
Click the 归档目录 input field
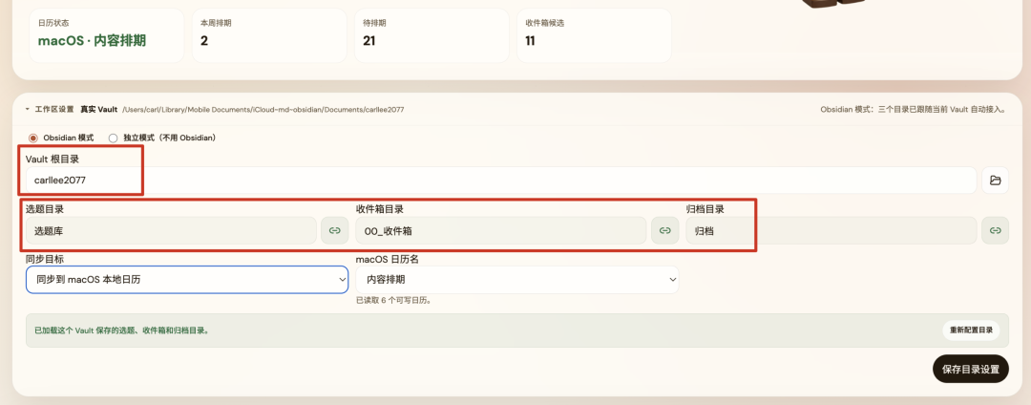[x=831, y=231]
